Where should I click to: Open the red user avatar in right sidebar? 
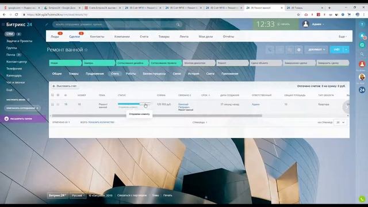coord(362,64)
